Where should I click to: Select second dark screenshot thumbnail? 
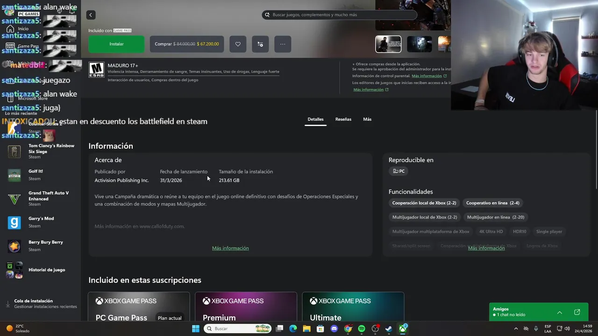(420, 44)
